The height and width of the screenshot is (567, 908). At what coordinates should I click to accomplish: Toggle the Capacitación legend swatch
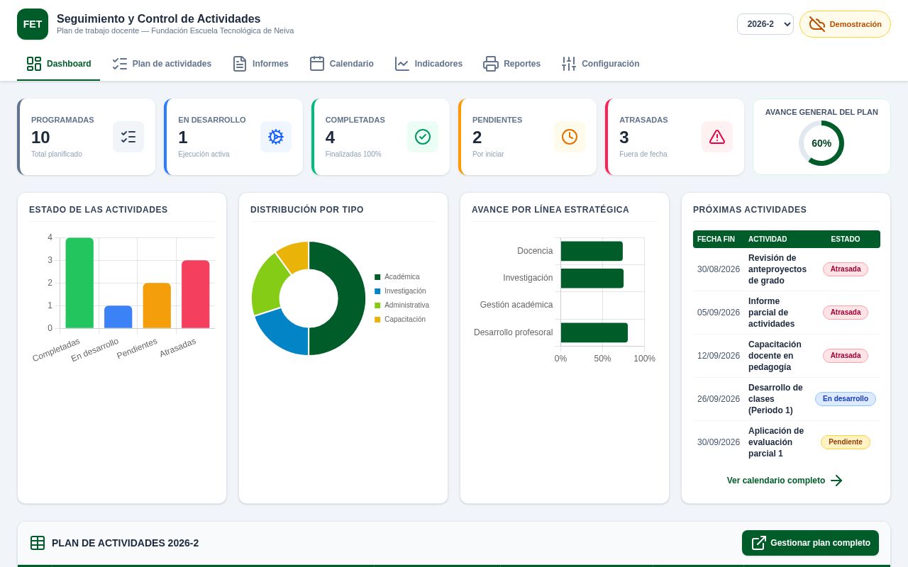tap(377, 320)
